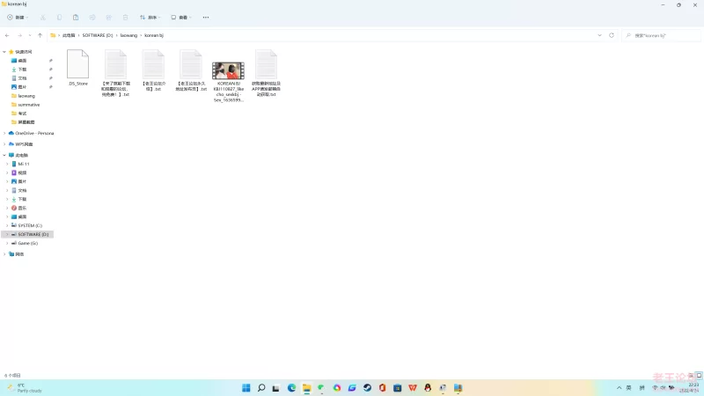Click laowang in the address breadcrumb
This screenshot has width=704, height=396.
(128, 35)
